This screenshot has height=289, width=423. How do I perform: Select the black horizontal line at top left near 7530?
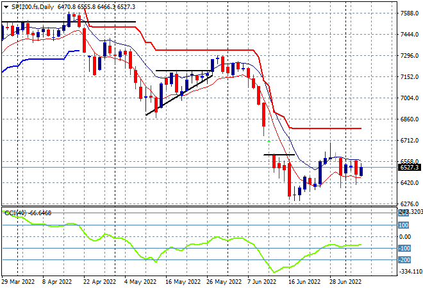[x=69, y=22]
